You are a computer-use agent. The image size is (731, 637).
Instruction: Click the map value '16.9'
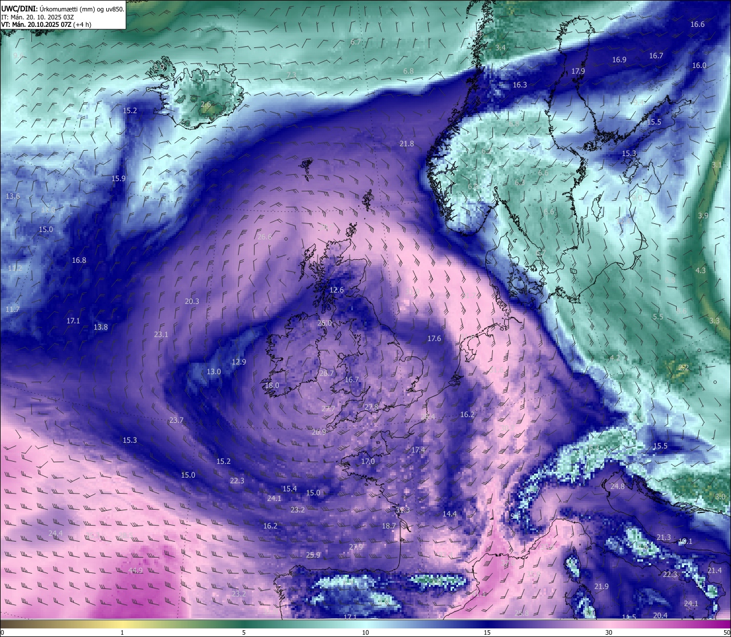click(619, 60)
